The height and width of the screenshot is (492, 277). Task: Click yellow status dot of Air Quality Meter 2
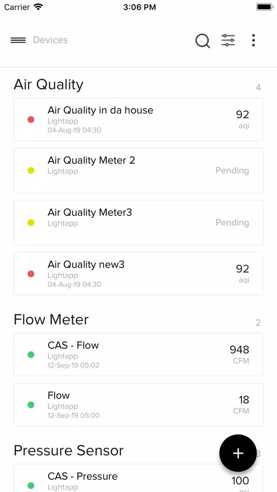[x=31, y=171]
